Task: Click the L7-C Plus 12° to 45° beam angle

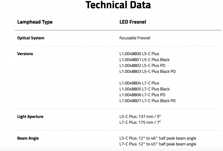Action: click(x=158, y=144)
